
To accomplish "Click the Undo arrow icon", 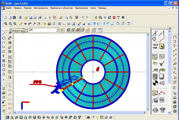I will tap(83, 17).
